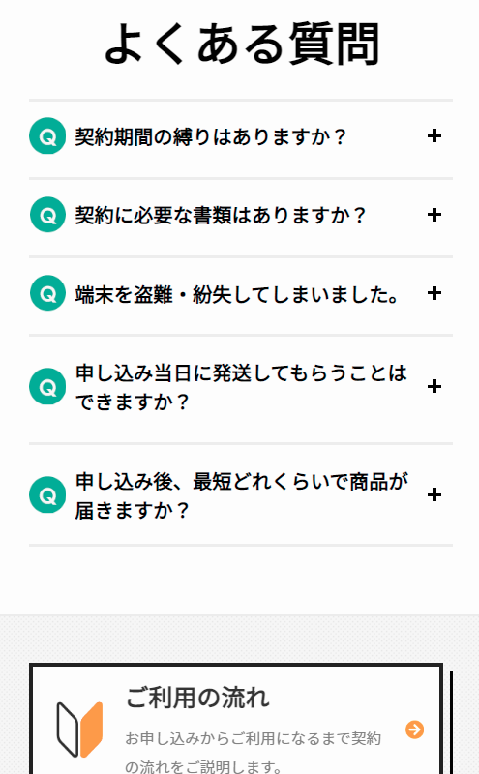Click the Q icon beside 契約期間の縛り question
The height and width of the screenshot is (774, 479).
click(47, 135)
